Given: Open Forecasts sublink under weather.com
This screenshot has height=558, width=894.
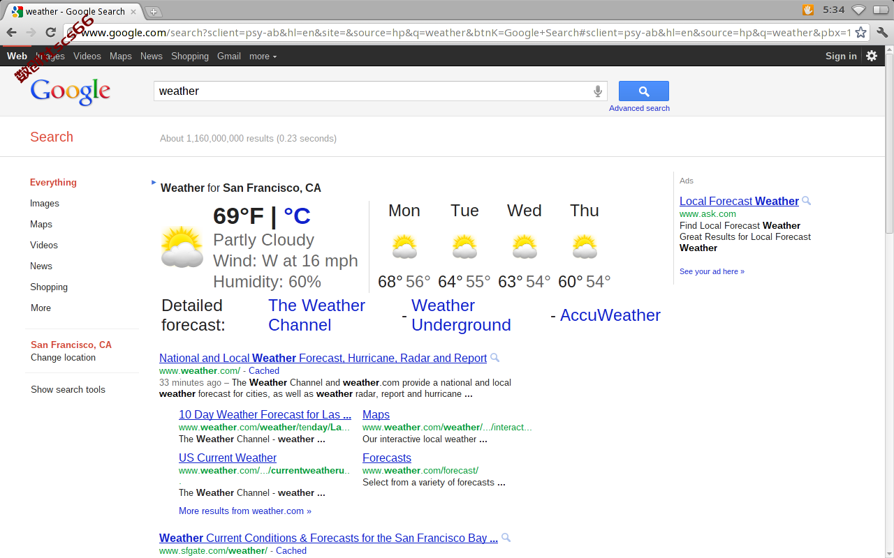Looking at the screenshot, I should tap(387, 458).
